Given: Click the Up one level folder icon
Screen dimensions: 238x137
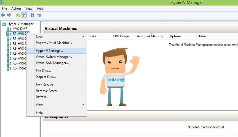Looking at the screenshot, I should (18, 15).
